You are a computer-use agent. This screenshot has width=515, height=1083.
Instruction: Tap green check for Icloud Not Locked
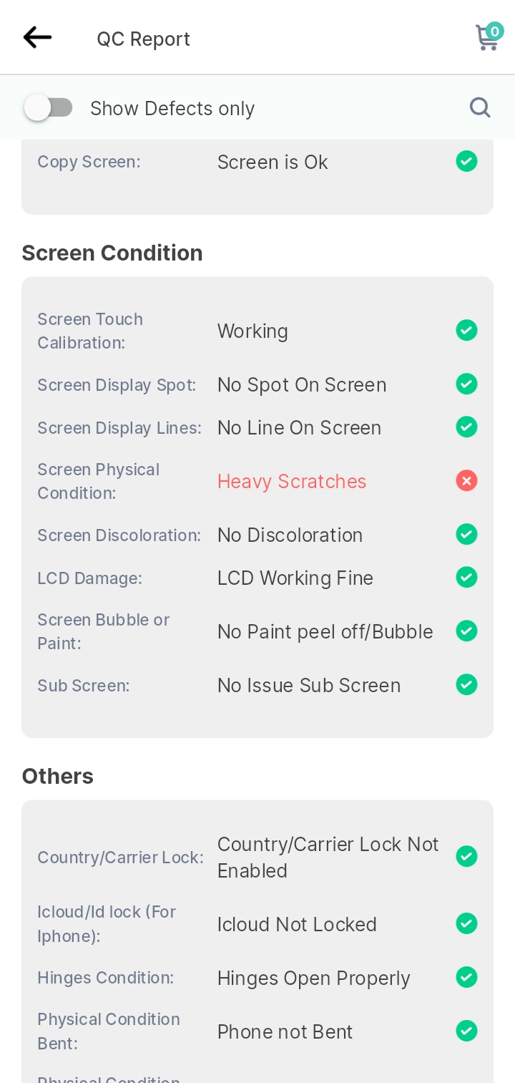pos(466,923)
